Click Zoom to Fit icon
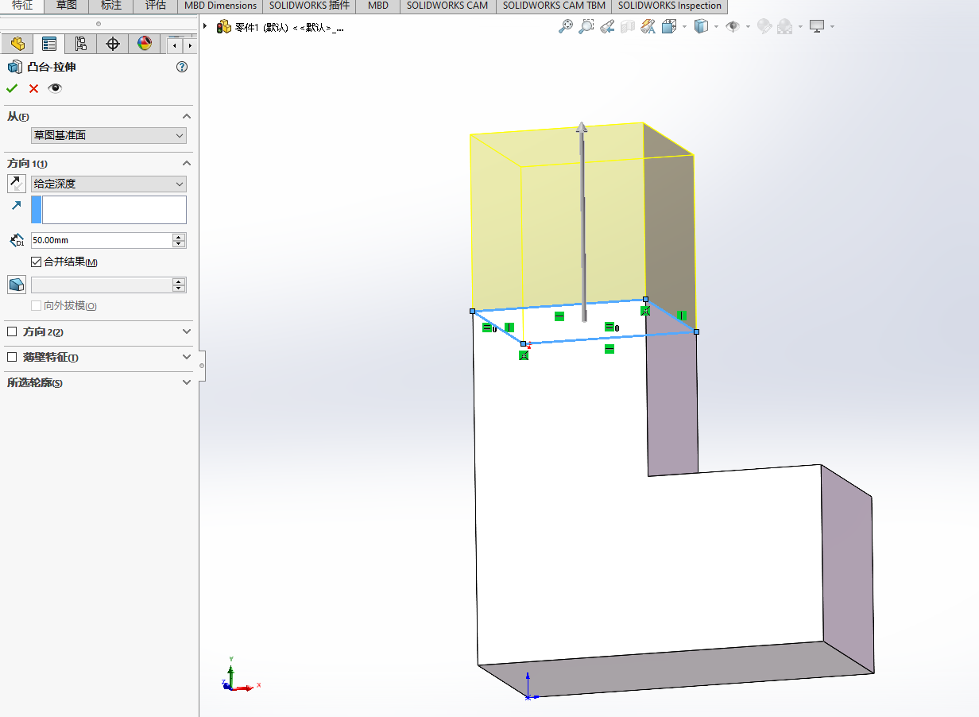979x717 pixels. (x=565, y=26)
